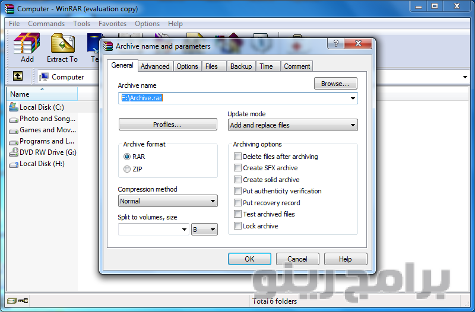
Task: Check Test archived files
Action: (237, 214)
